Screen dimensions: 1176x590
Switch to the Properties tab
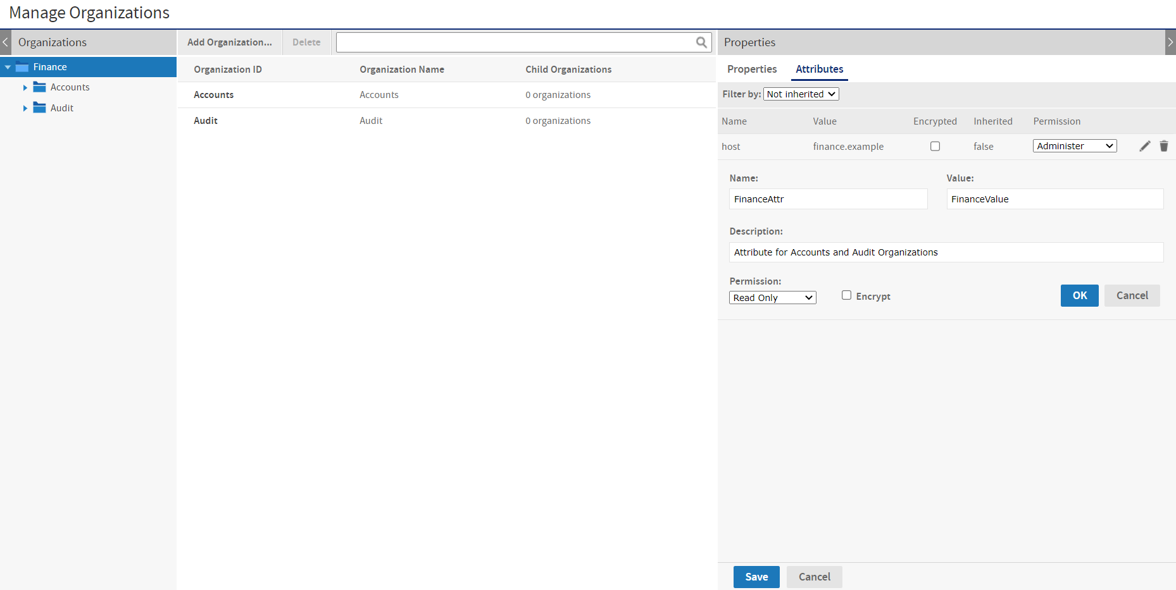point(752,69)
